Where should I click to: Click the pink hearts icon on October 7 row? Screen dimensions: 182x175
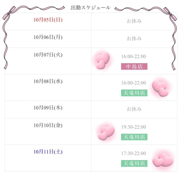pos(102,60)
